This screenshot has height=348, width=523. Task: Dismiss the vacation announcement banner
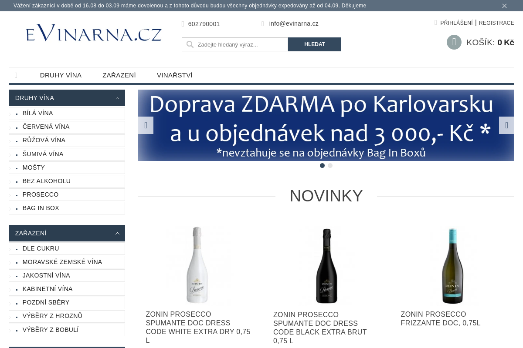point(504,6)
